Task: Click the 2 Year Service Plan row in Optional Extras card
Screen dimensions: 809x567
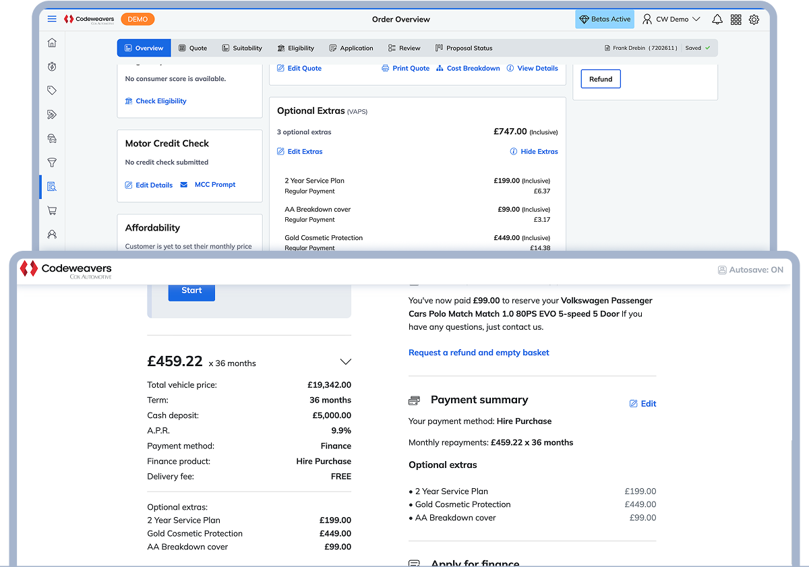Action: (x=417, y=186)
